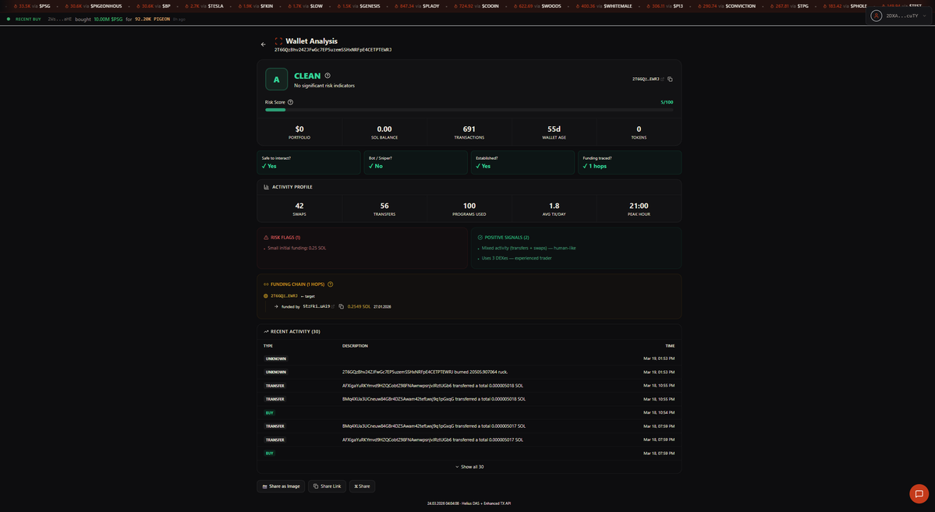Copy the 2T6GQz...EWRJ address in the header card
Image resolution: width=935 pixels, height=512 pixels.
pos(670,79)
